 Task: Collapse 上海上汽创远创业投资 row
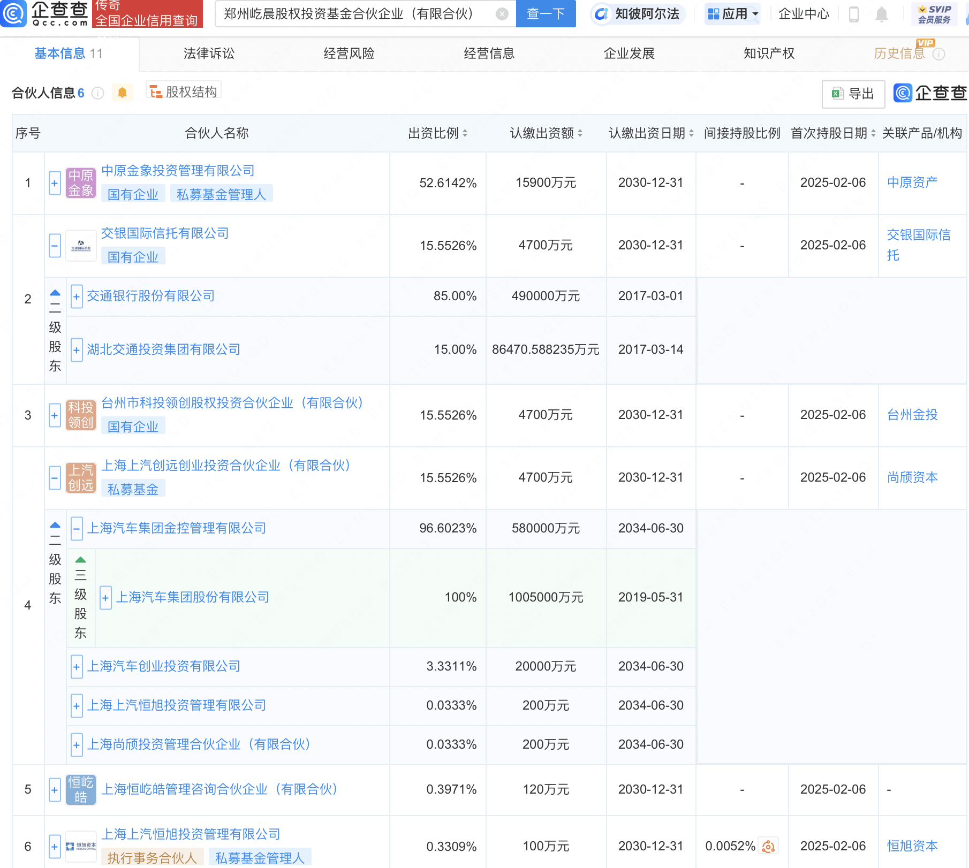(x=55, y=478)
